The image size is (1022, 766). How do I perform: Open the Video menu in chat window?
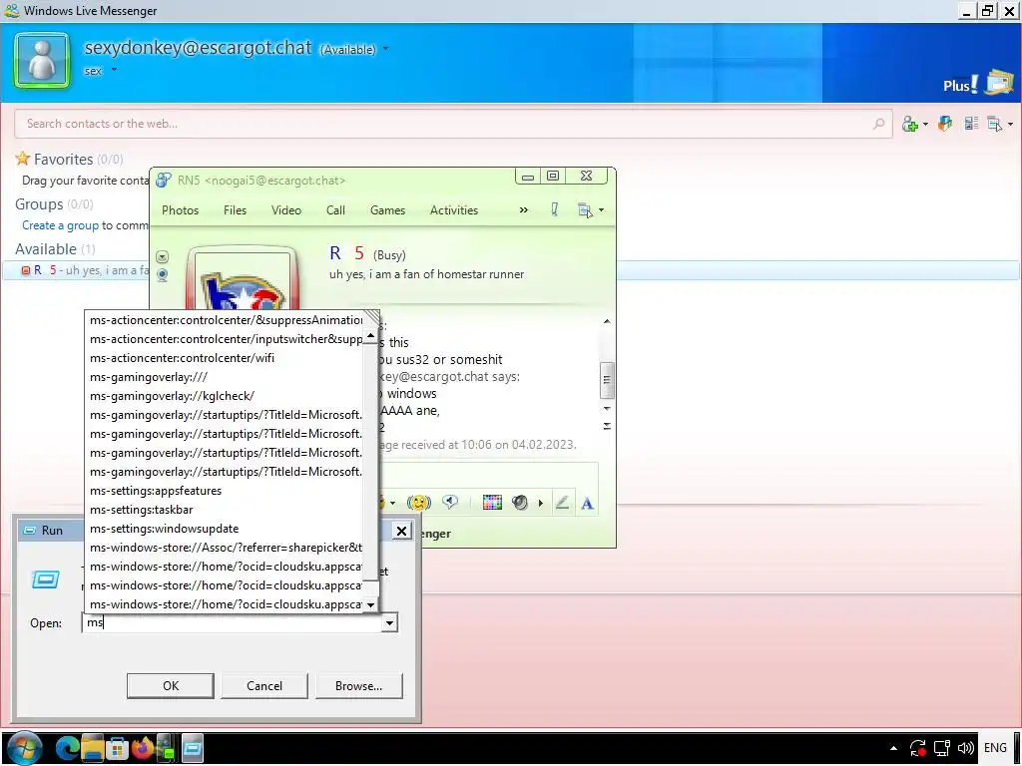[x=286, y=209]
